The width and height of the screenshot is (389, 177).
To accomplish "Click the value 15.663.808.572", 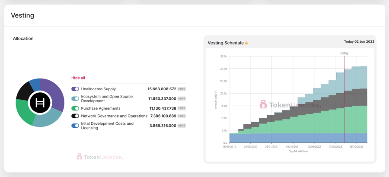I will [x=162, y=89].
